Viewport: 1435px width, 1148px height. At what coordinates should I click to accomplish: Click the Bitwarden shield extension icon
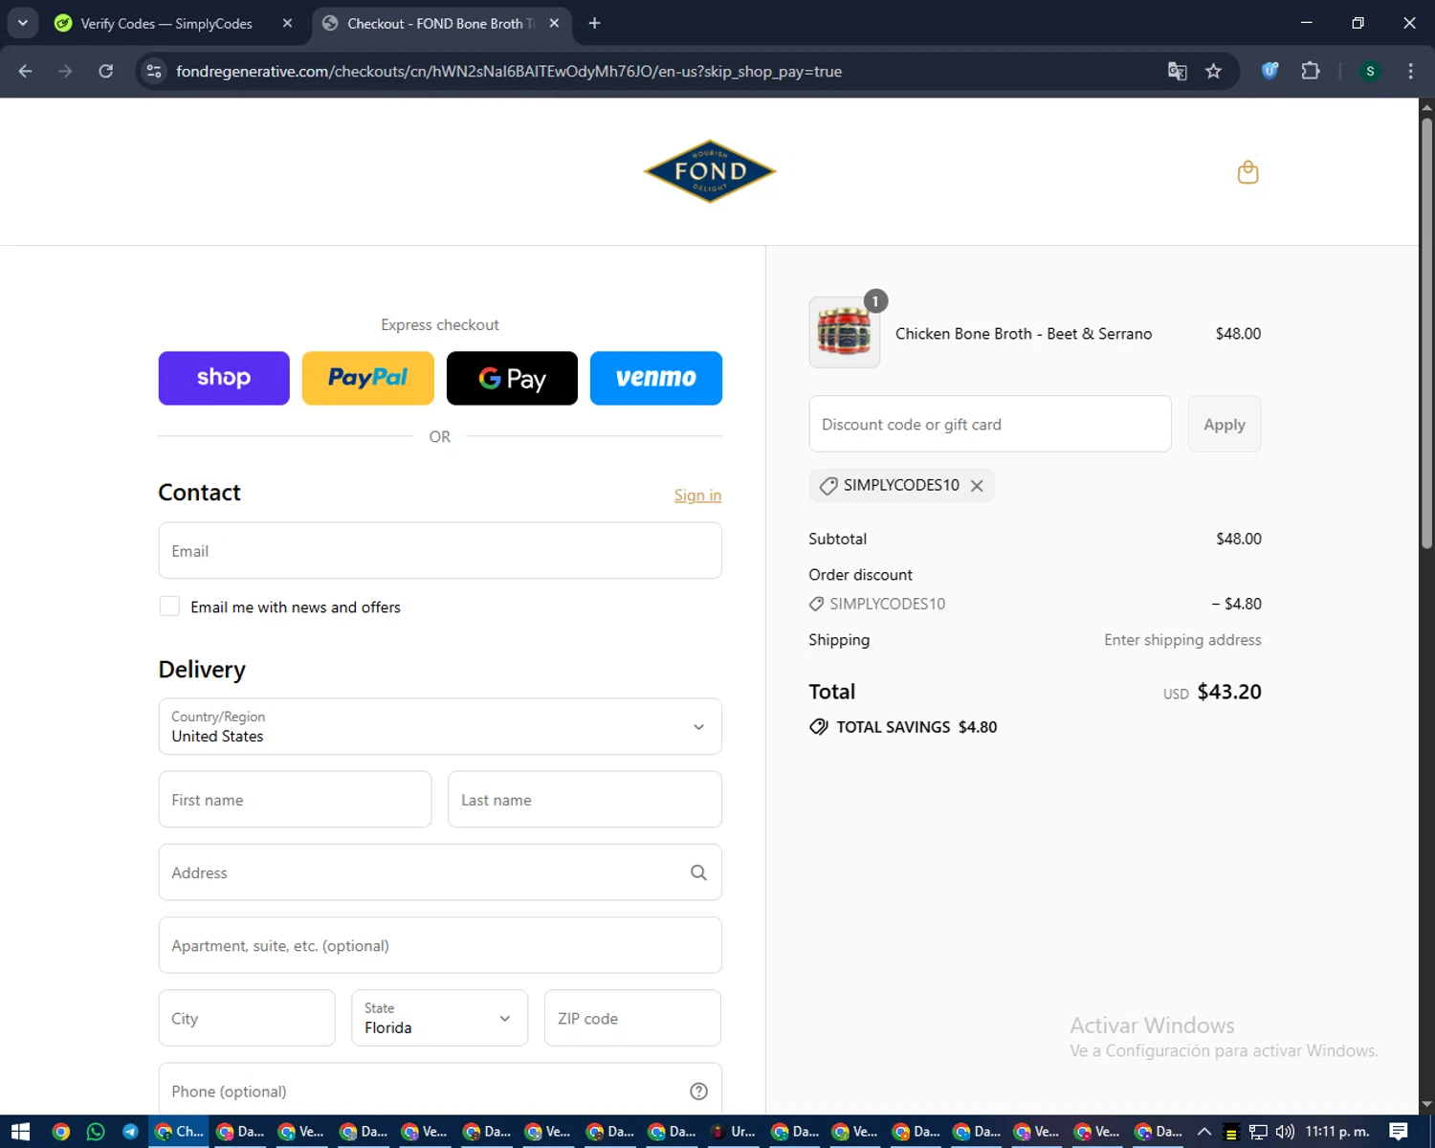(x=1269, y=71)
